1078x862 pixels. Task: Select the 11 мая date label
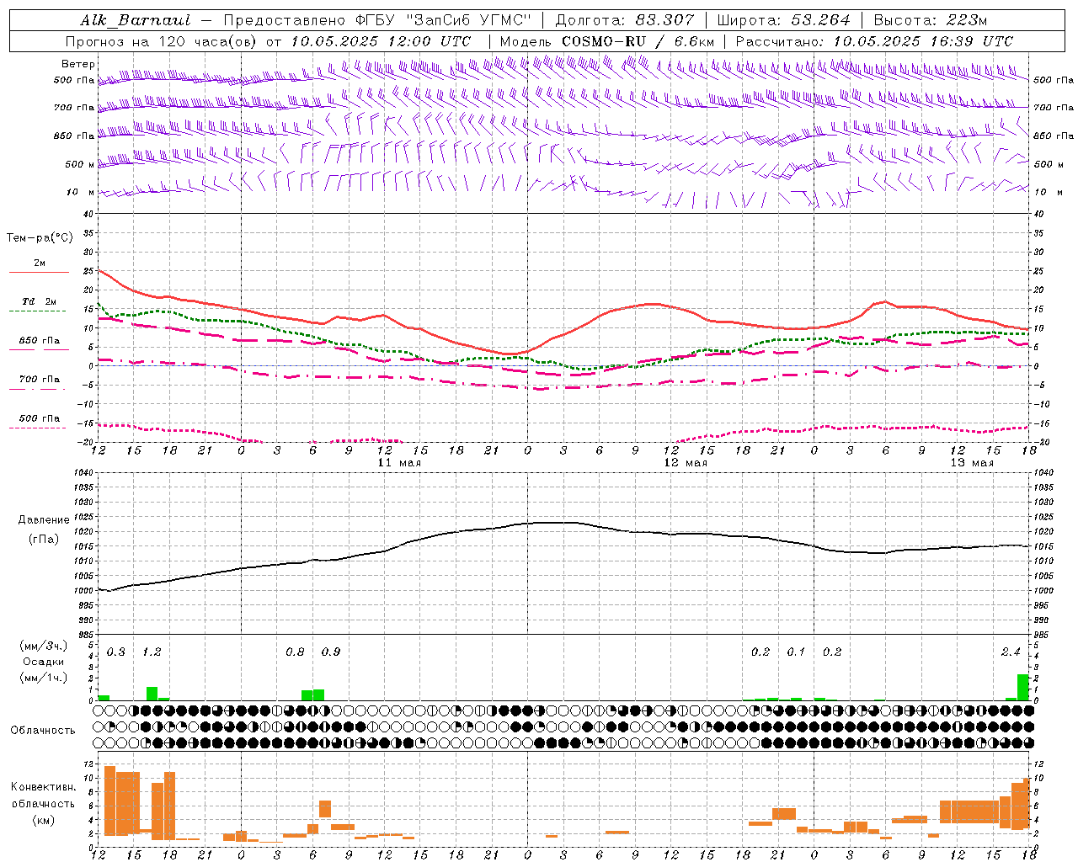point(399,463)
